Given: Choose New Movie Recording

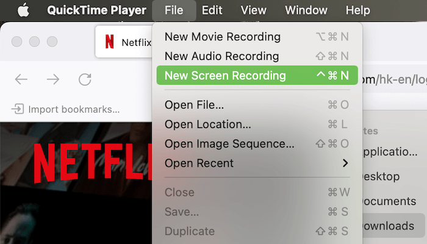Looking at the screenshot, I should tap(222, 37).
